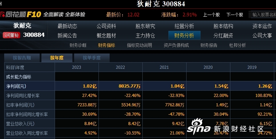The width and height of the screenshot is (276, 139).
Task: Select the highlighted 财务分析 tab
Action: pos(184,35)
